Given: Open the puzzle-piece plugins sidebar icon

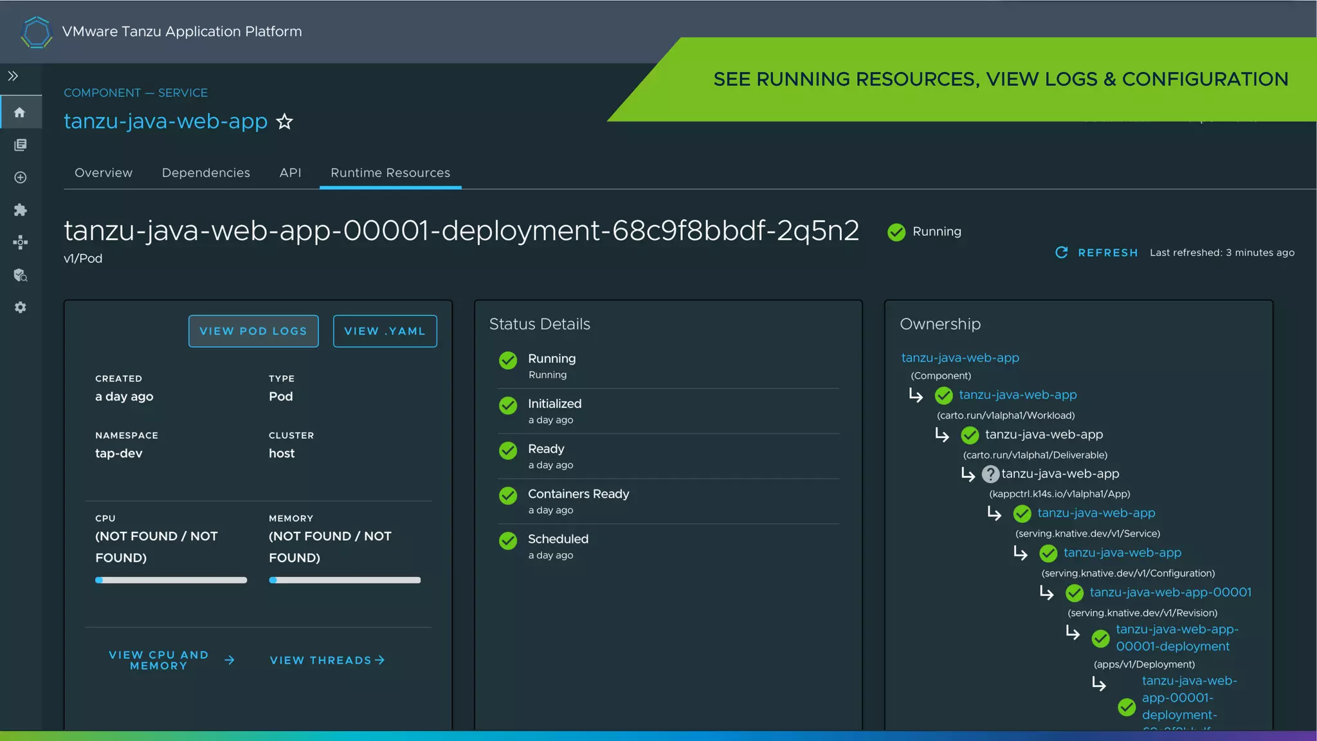Looking at the screenshot, I should 21,210.
